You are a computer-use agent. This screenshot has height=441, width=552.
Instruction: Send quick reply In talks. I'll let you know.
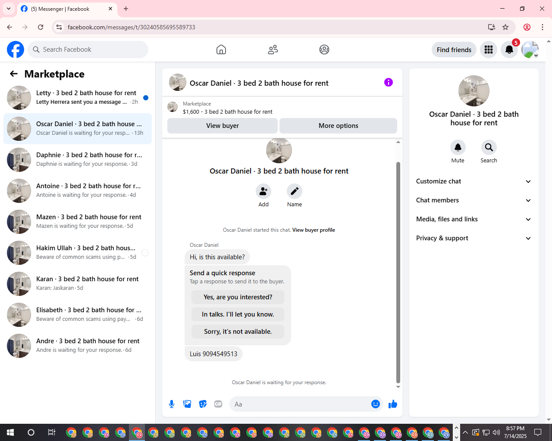point(238,314)
